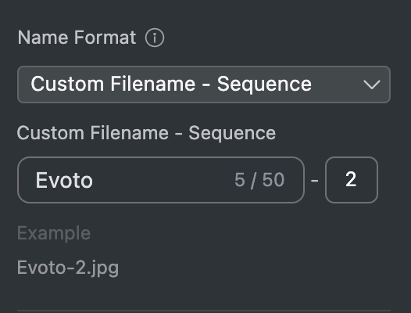Expand the chevron arrow on the format selector
The image size is (411, 313).
point(372,85)
